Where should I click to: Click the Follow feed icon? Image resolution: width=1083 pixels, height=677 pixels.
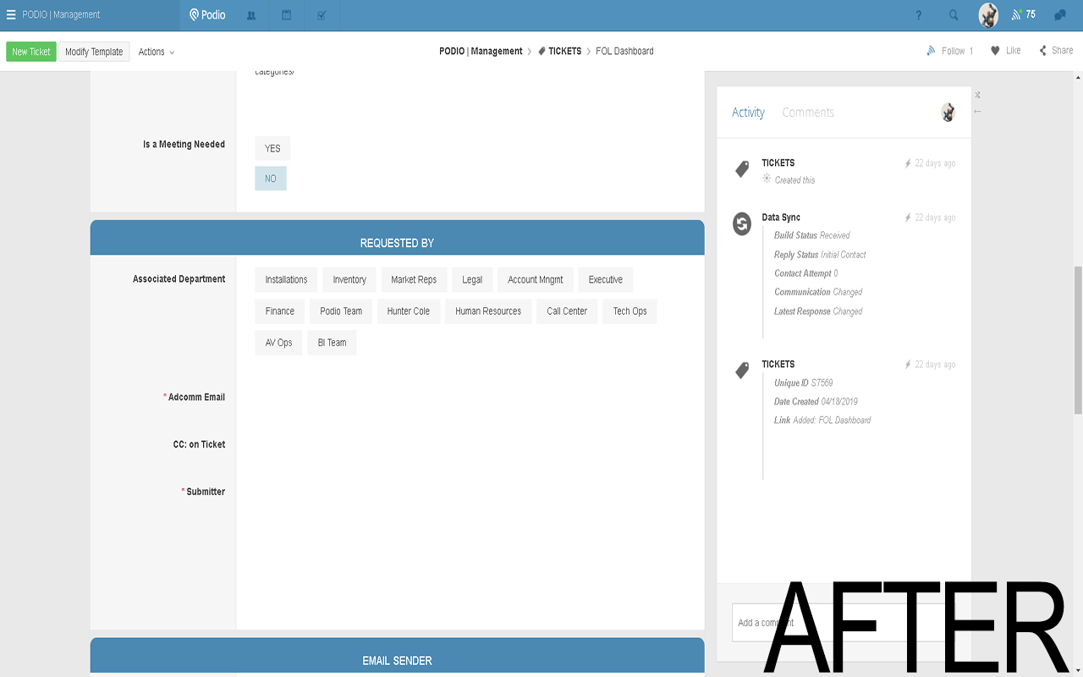coord(932,51)
